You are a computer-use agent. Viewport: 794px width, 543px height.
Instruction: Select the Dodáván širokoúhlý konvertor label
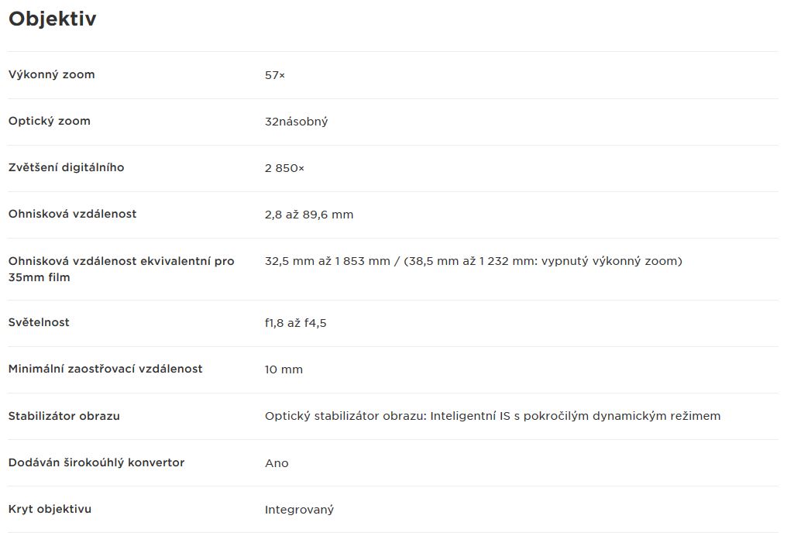pyautogui.click(x=96, y=462)
